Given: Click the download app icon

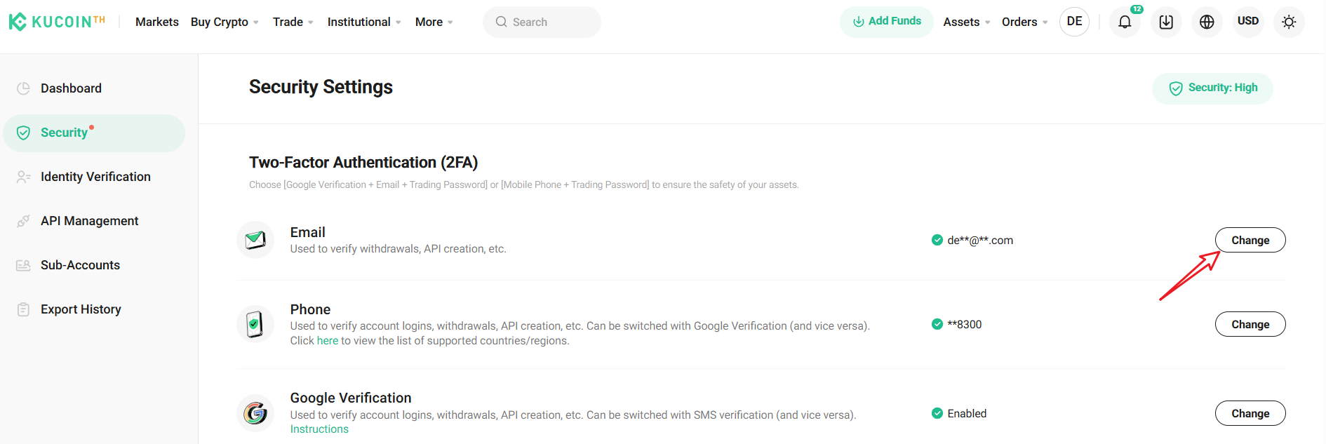Looking at the screenshot, I should pos(1165,22).
